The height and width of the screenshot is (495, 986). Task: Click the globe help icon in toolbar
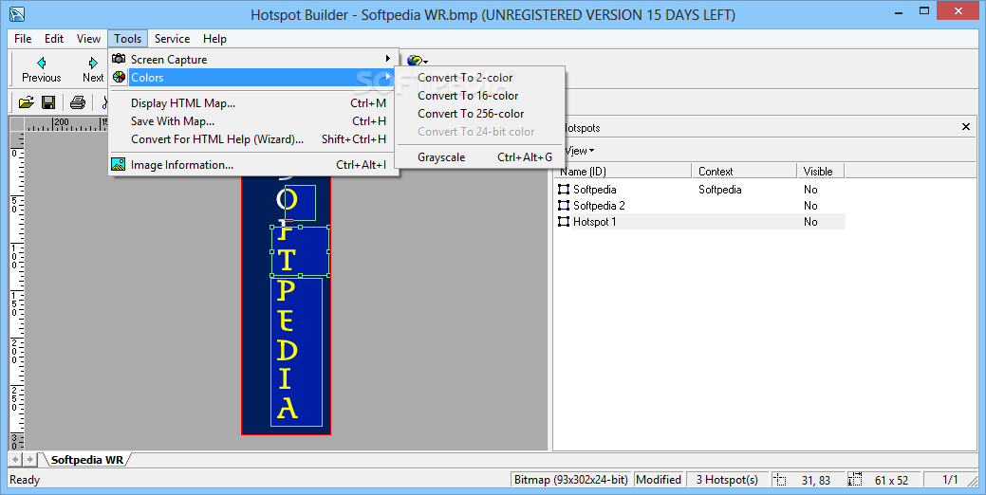click(x=415, y=61)
